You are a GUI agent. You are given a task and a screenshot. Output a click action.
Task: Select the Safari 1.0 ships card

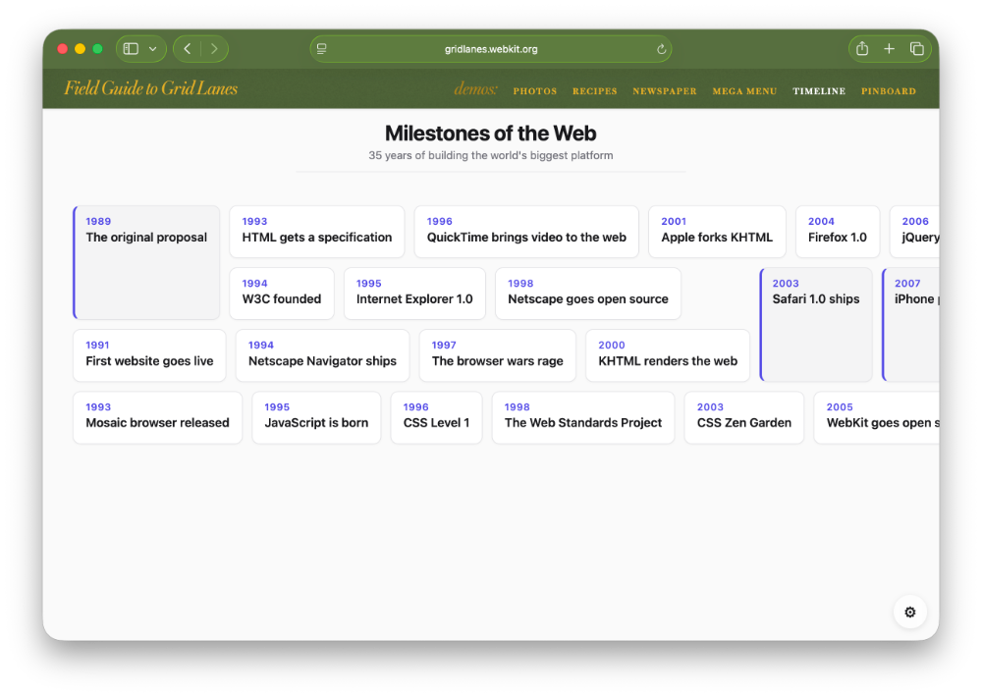(x=816, y=324)
